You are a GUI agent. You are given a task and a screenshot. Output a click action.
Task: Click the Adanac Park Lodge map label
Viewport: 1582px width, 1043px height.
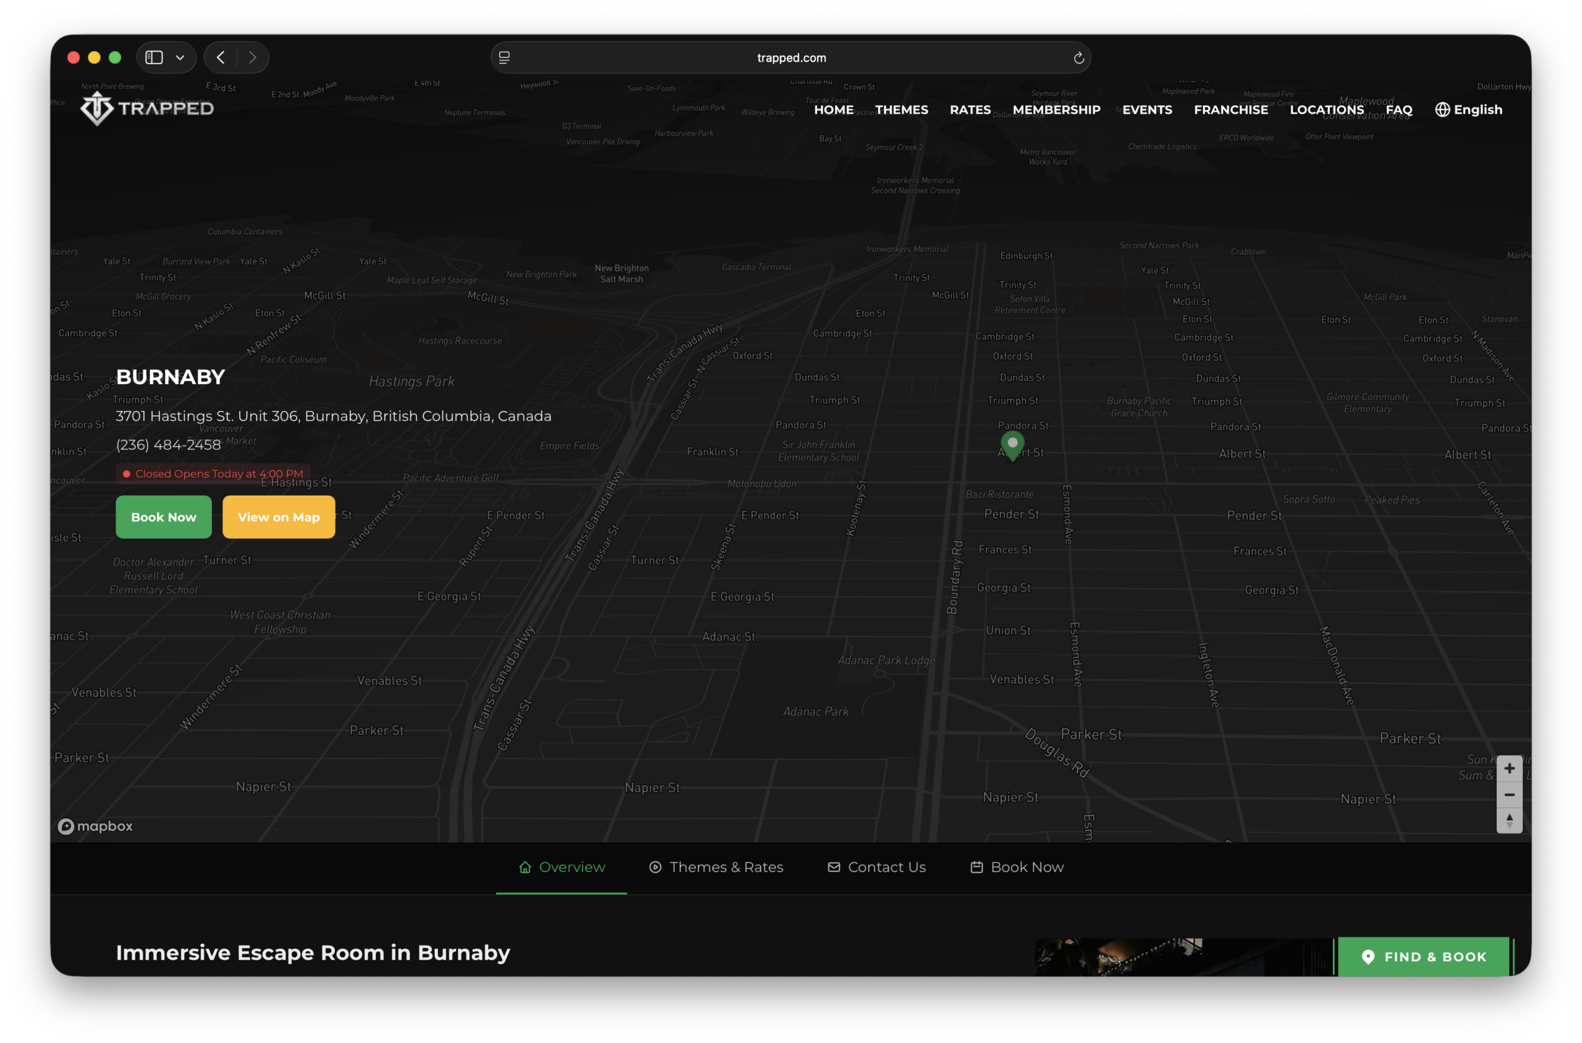pos(886,660)
